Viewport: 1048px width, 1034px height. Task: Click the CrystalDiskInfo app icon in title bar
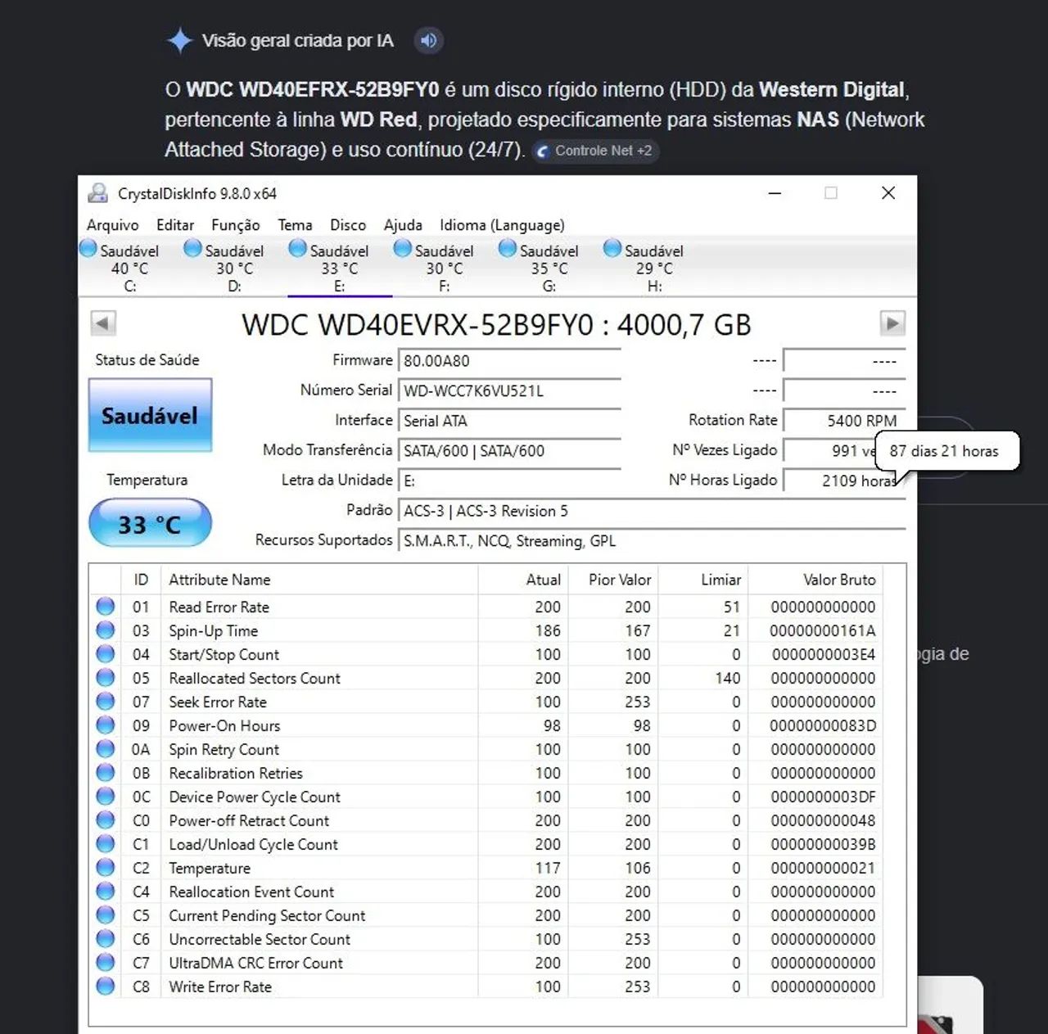(98, 193)
